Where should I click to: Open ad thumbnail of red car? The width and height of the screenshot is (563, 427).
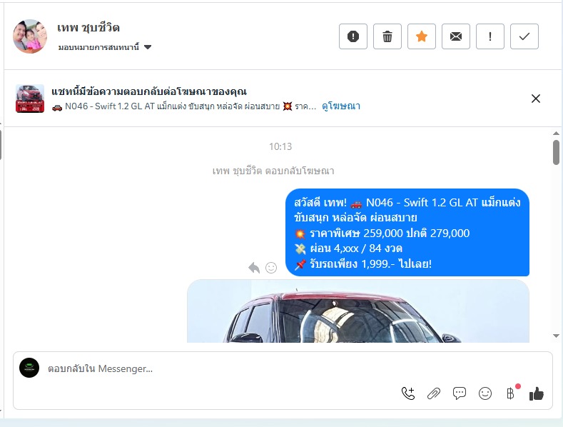(x=30, y=99)
